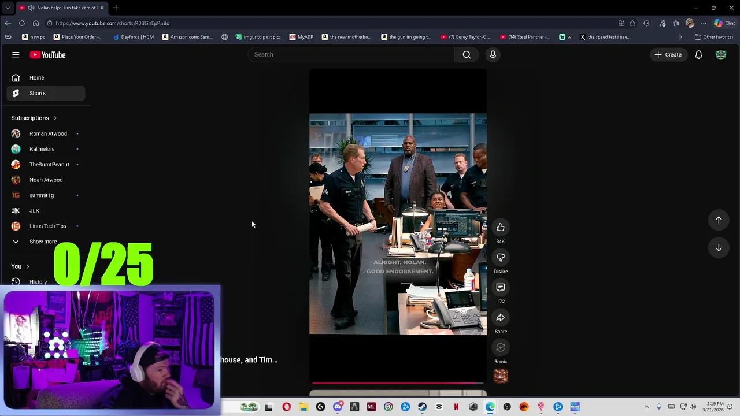The width and height of the screenshot is (740, 416).
Task: Open MyADP bookmark
Action: click(301, 37)
